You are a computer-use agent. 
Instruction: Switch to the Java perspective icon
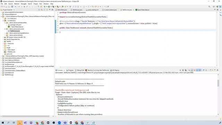(x=217, y=7)
